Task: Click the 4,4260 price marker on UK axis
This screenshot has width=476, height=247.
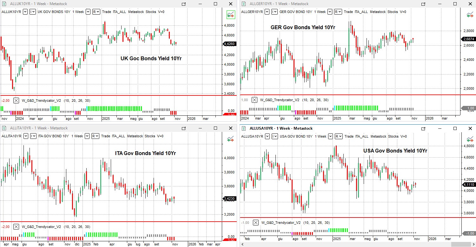Action: click(229, 44)
